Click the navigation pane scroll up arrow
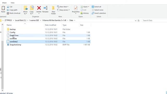The image size is (167, 94). coord(2,25)
